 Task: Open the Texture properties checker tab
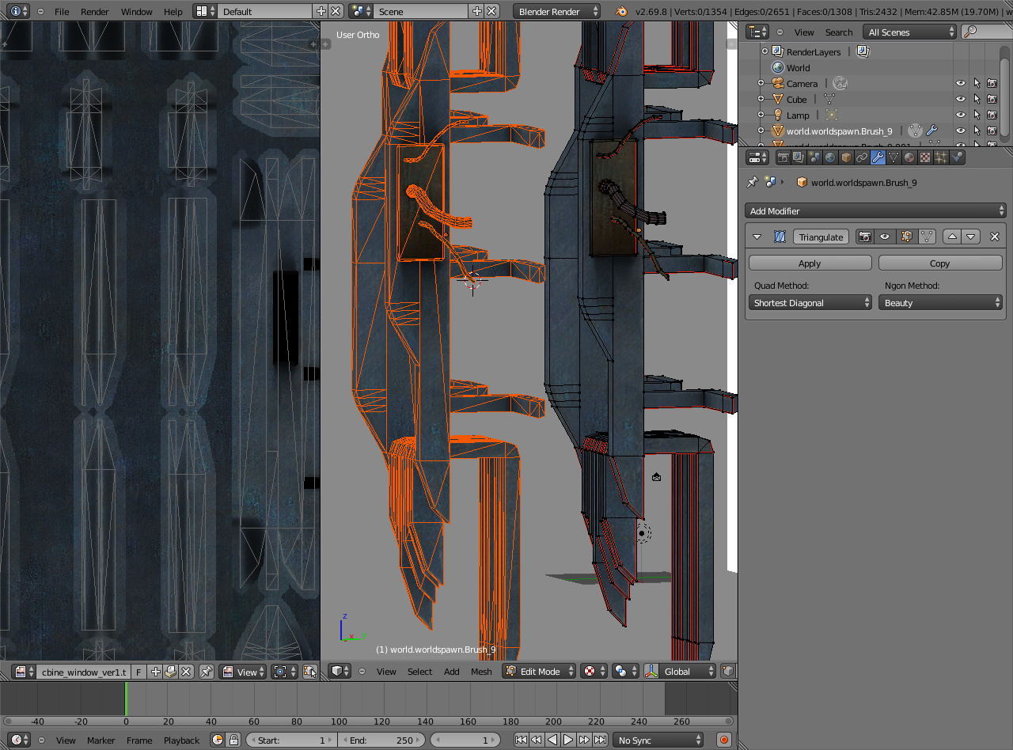coord(925,157)
